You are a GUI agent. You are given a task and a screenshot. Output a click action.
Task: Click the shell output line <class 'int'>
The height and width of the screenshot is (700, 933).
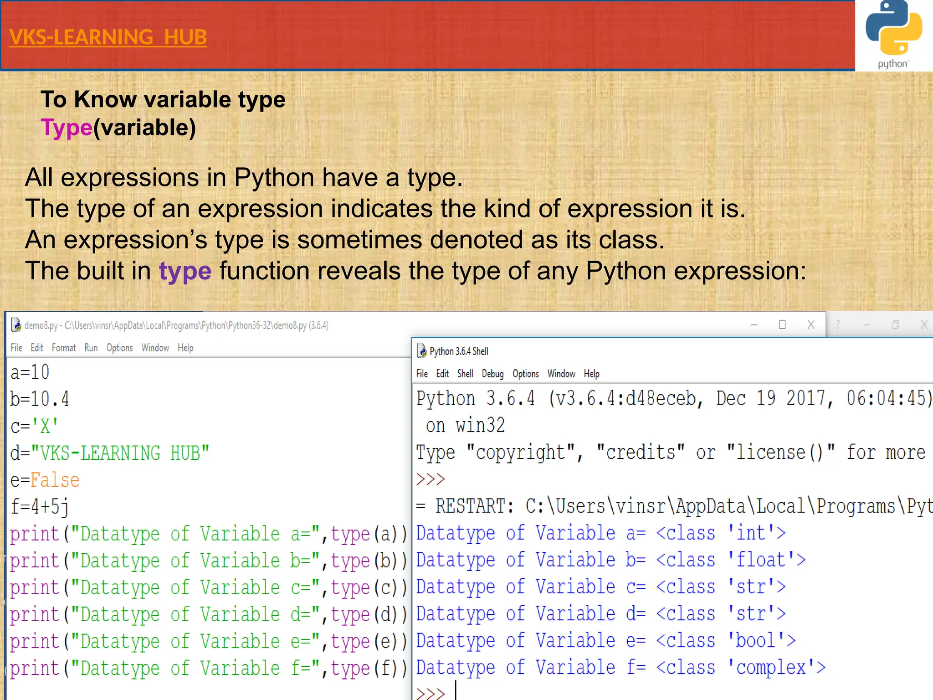click(601, 533)
